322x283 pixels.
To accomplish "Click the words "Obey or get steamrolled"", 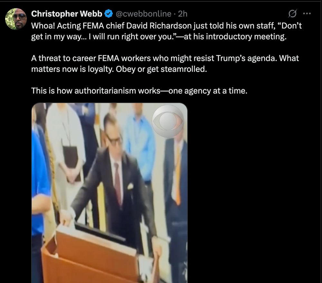I will (x=161, y=69).
